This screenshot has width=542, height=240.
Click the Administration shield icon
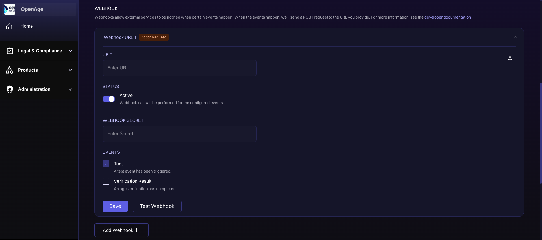9,89
